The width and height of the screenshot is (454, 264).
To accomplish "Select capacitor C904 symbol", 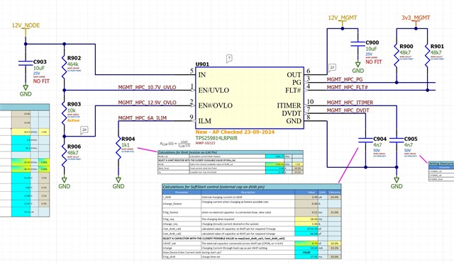I will tap(366, 140).
